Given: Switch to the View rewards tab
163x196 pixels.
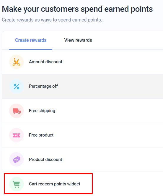Looking at the screenshot, I should coord(78,40).
